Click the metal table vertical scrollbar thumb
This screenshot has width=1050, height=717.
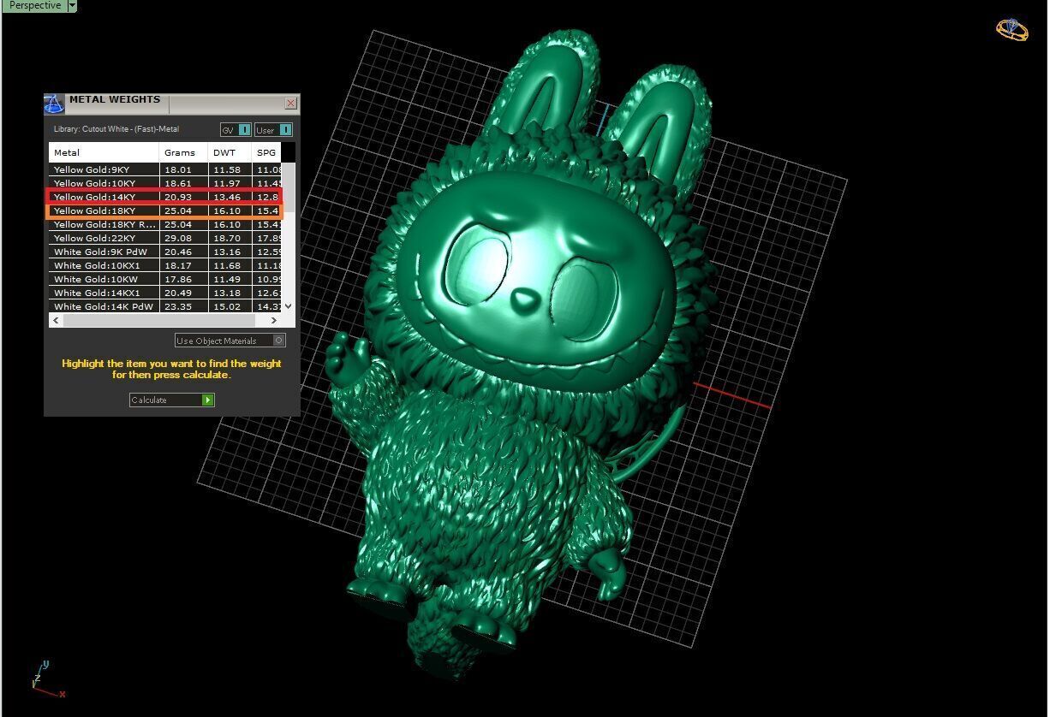point(289,188)
